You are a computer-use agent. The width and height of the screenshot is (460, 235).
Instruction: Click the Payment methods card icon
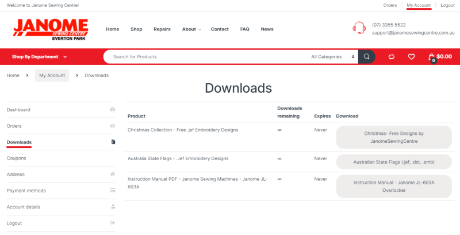(x=112, y=190)
